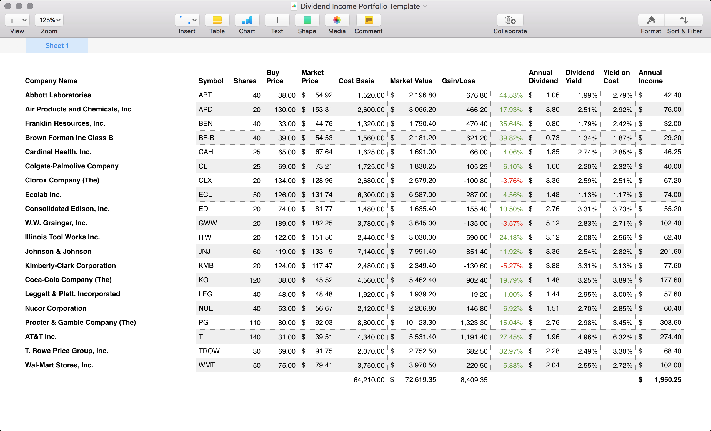Open the Sort & Filter arrows icon
Screen dimensions: 711x431
click(x=684, y=20)
